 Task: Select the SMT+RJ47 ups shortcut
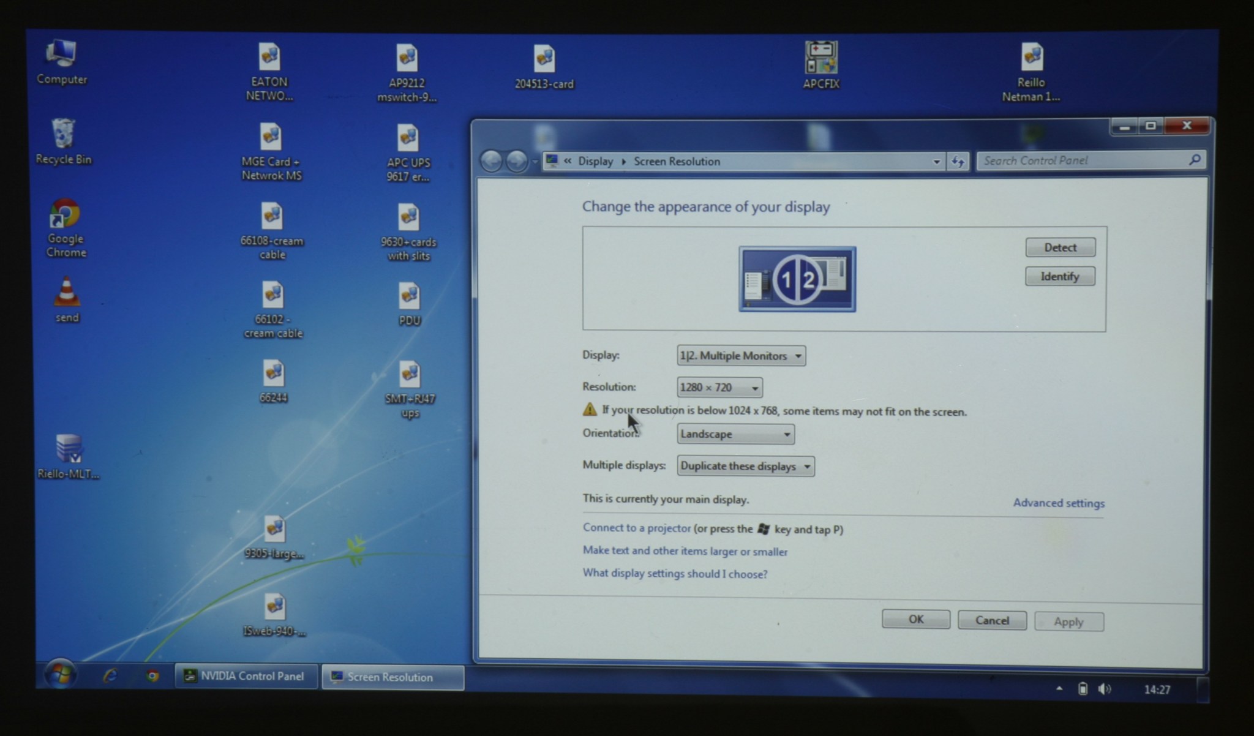410,390
